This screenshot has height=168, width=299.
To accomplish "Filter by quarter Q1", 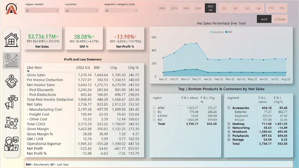I will [x=224, y=8].
